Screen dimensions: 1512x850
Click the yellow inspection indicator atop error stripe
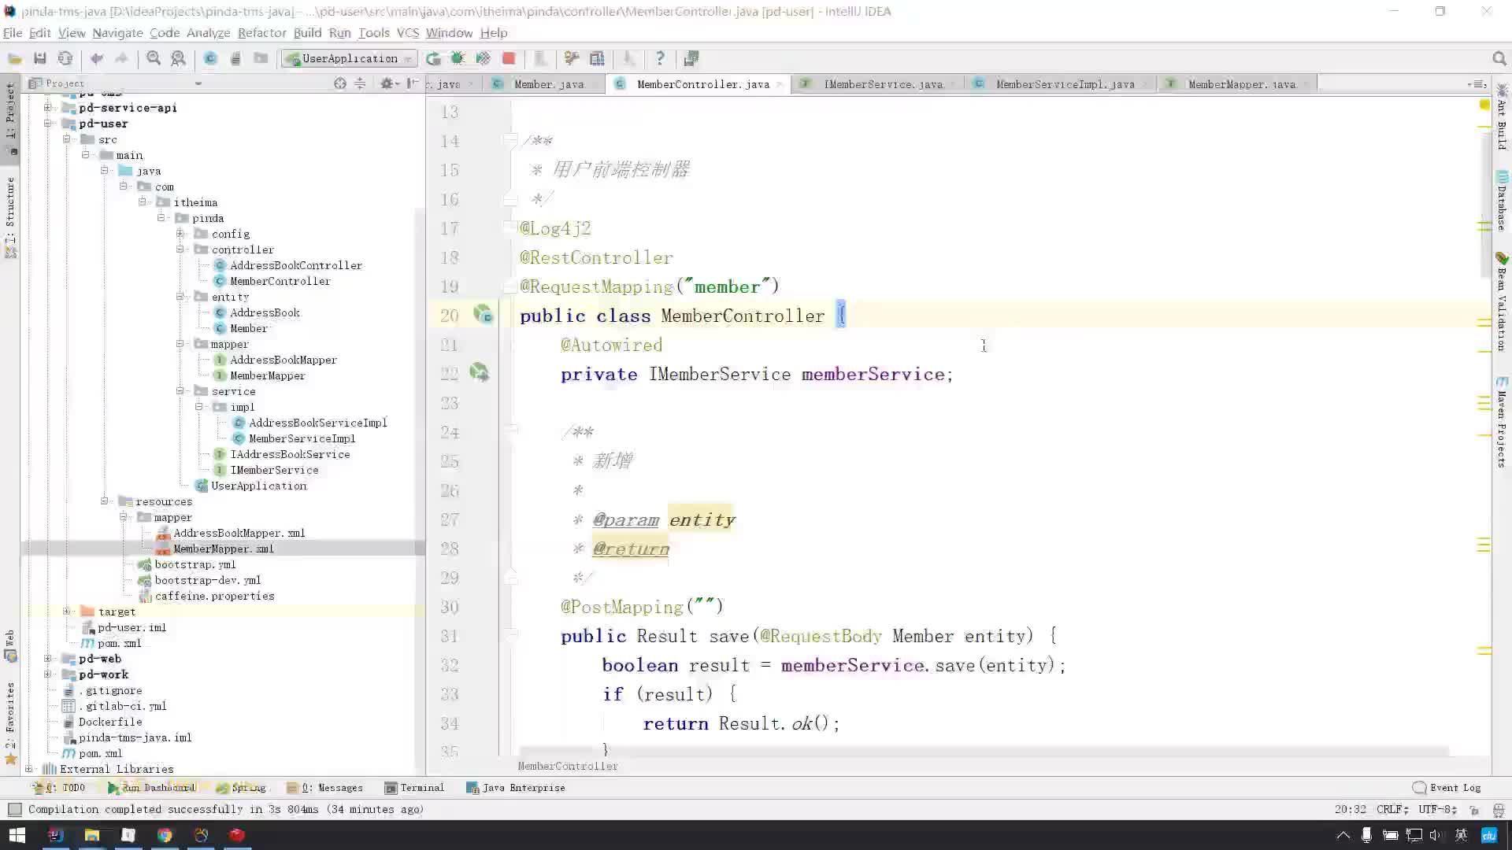[1484, 105]
